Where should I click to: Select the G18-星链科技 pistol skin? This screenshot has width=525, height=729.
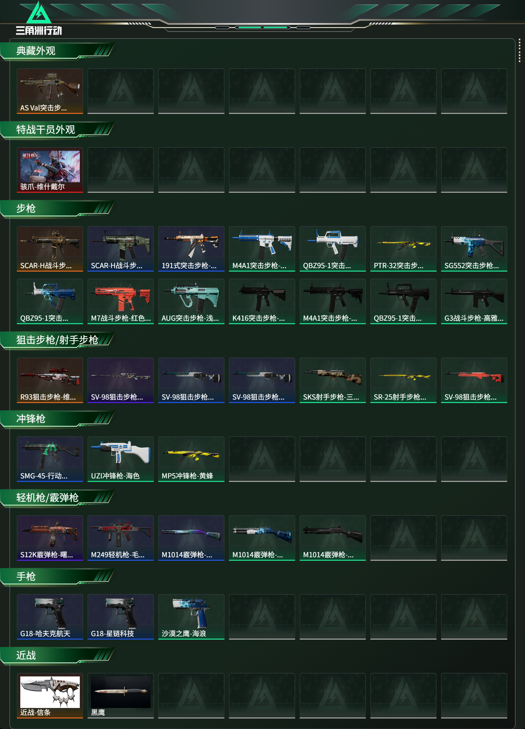(120, 617)
